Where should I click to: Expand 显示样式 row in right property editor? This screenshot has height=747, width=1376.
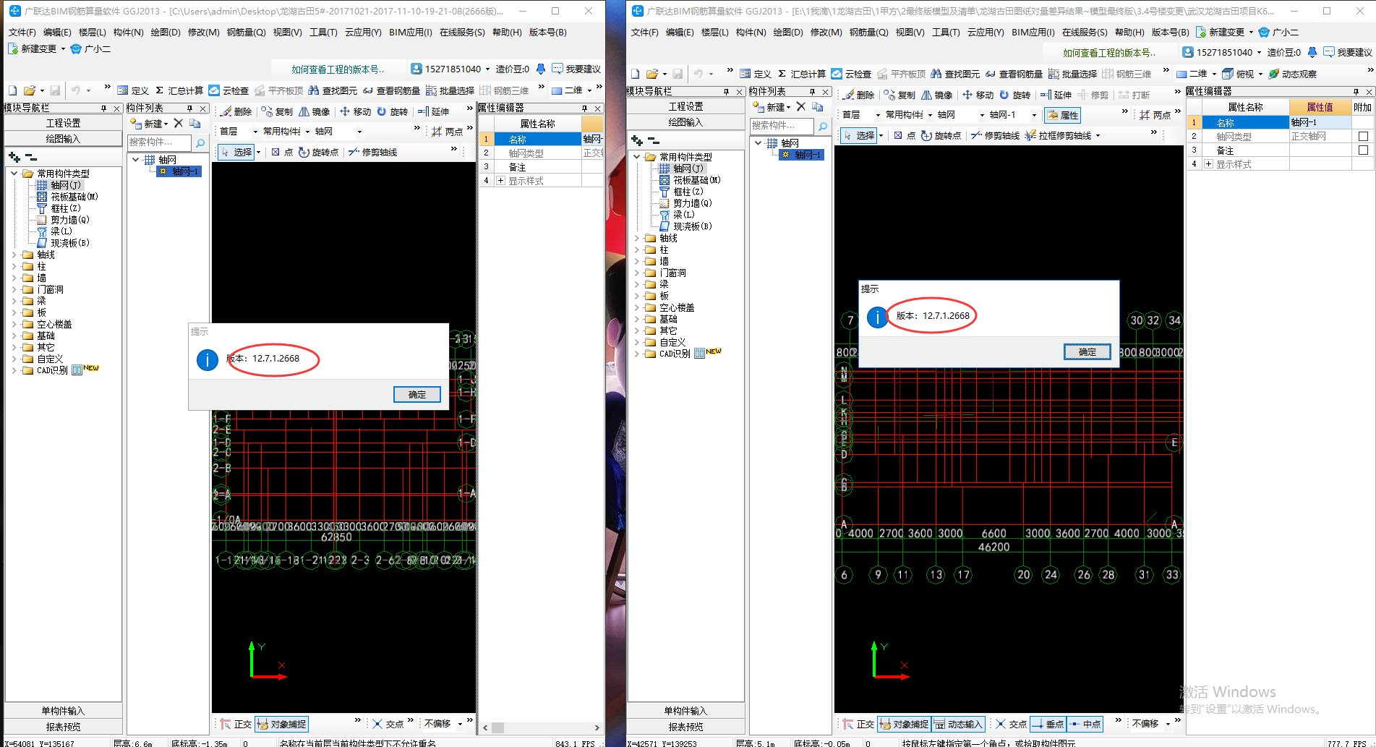pyautogui.click(x=1208, y=164)
